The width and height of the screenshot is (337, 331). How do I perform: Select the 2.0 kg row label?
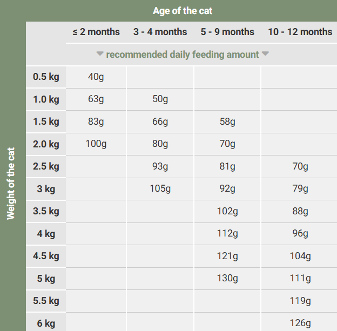pyautogui.click(x=46, y=144)
